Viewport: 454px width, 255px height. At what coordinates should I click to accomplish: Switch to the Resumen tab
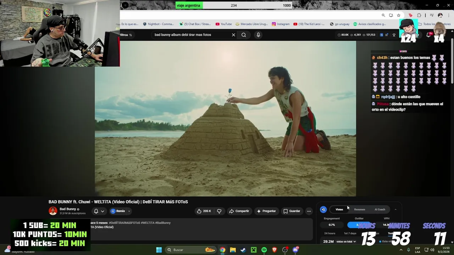point(359,209)
